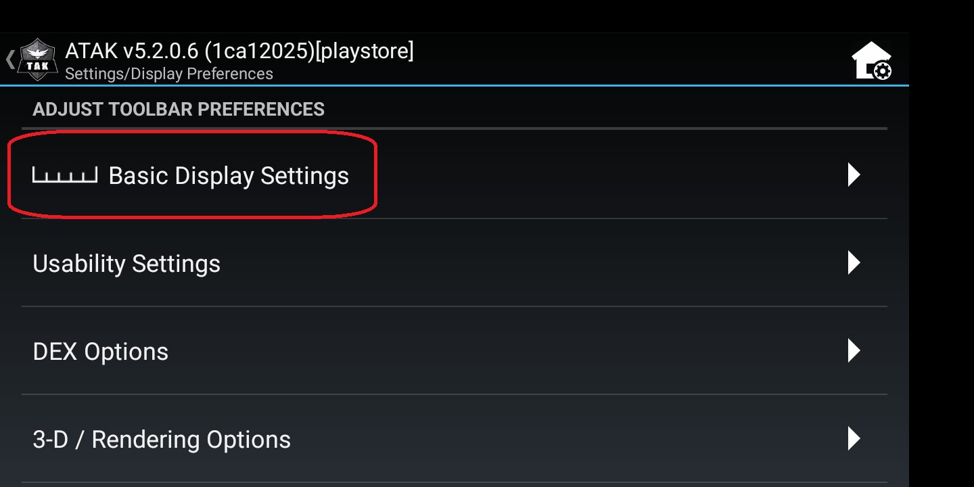Click the [playstore] tag in the title
The height and width of the screenshot is (487, 974).
click(x=365, y=51)
